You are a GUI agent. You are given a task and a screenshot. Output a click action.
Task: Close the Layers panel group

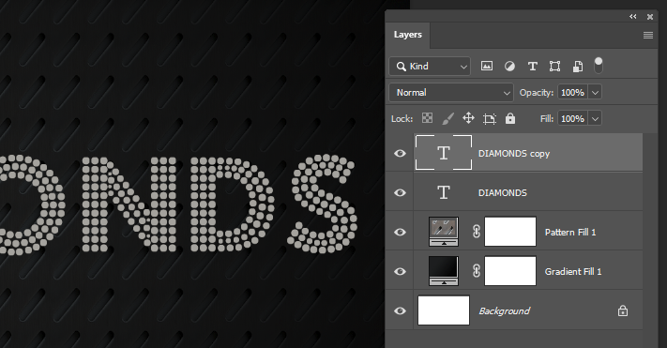coord(650,17)
